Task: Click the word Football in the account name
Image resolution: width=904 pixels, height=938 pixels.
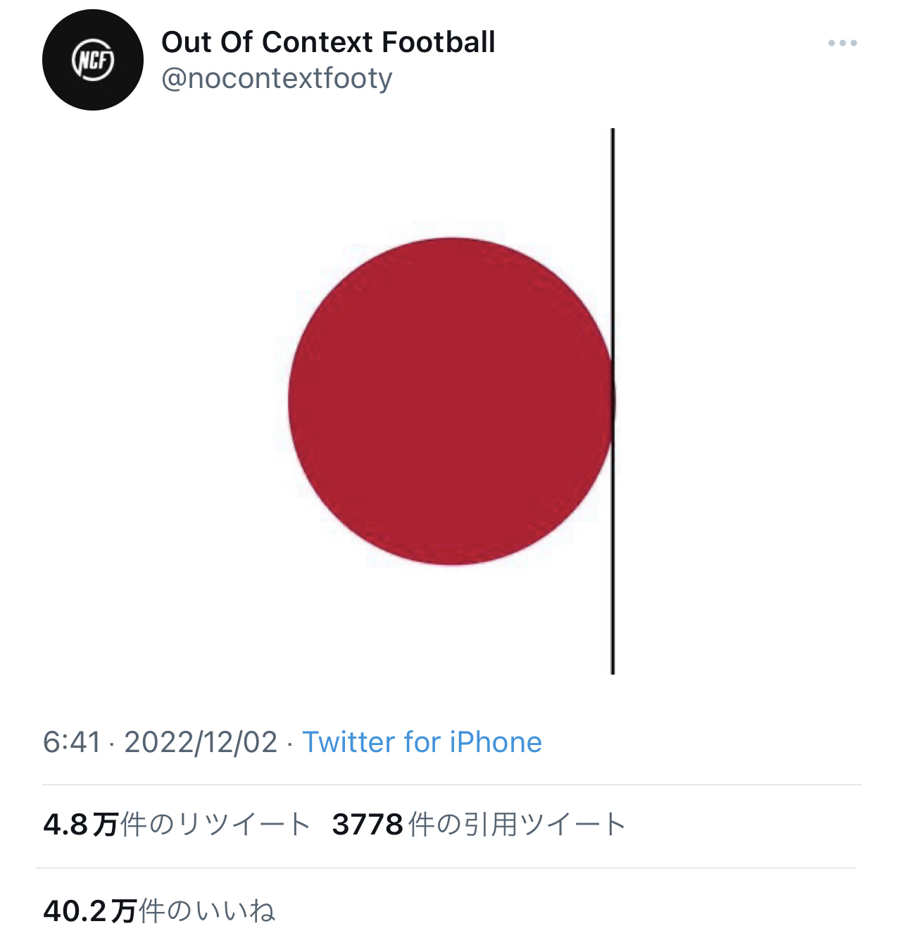Action: (x=438, y=42)
